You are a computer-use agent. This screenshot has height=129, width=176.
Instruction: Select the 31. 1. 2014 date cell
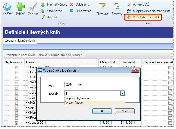[131, 123]
